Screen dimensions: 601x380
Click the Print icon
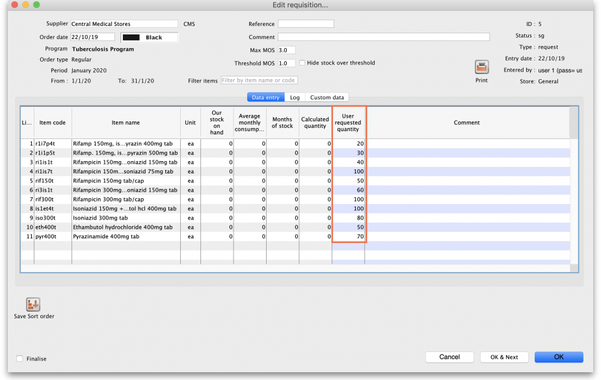[x=481, y=68]
